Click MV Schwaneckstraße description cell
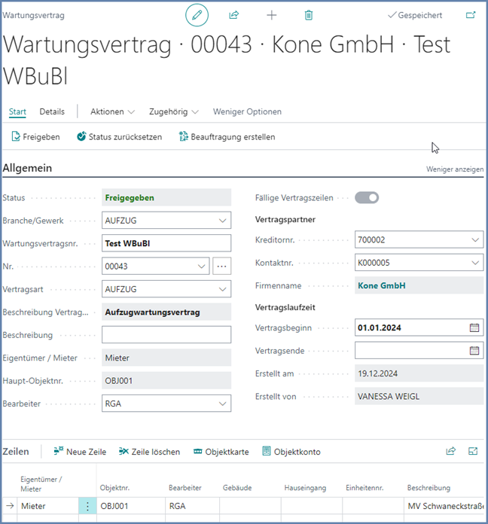This screenshot has height=524, width=488. click(444, 506)
